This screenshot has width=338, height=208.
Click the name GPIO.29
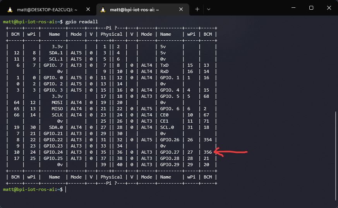coord(170,165)
